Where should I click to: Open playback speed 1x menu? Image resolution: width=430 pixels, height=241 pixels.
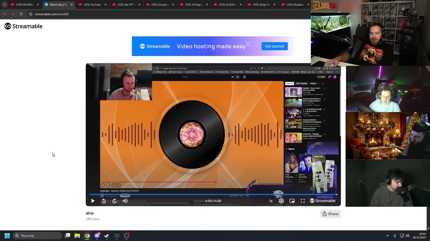271,201
